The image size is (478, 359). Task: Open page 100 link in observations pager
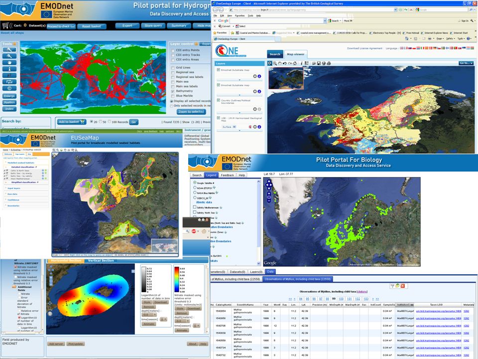point(341,299)
